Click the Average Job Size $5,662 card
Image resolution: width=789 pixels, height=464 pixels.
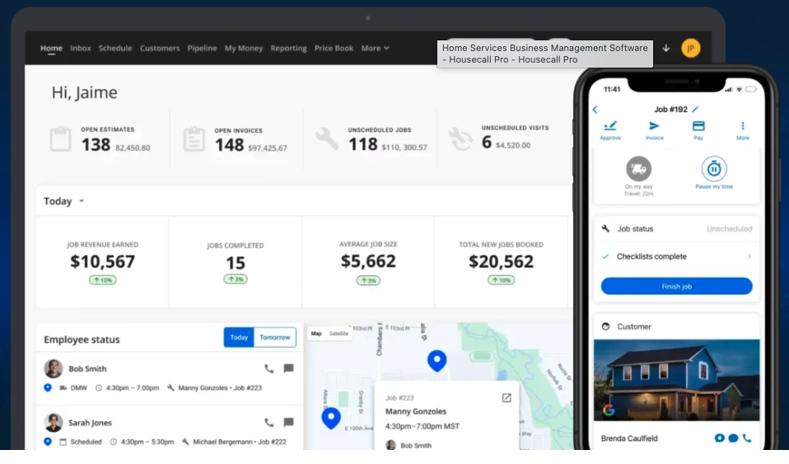[x=368, y=262]
